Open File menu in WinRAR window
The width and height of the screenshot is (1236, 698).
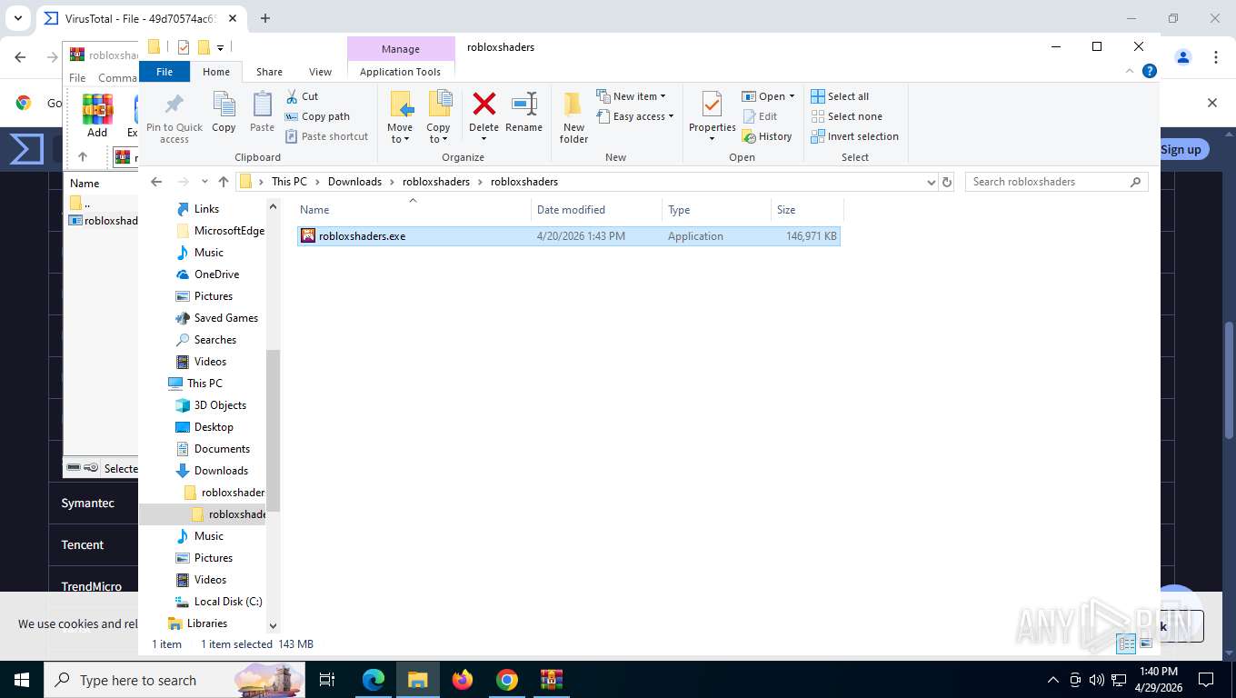[77, 78]
